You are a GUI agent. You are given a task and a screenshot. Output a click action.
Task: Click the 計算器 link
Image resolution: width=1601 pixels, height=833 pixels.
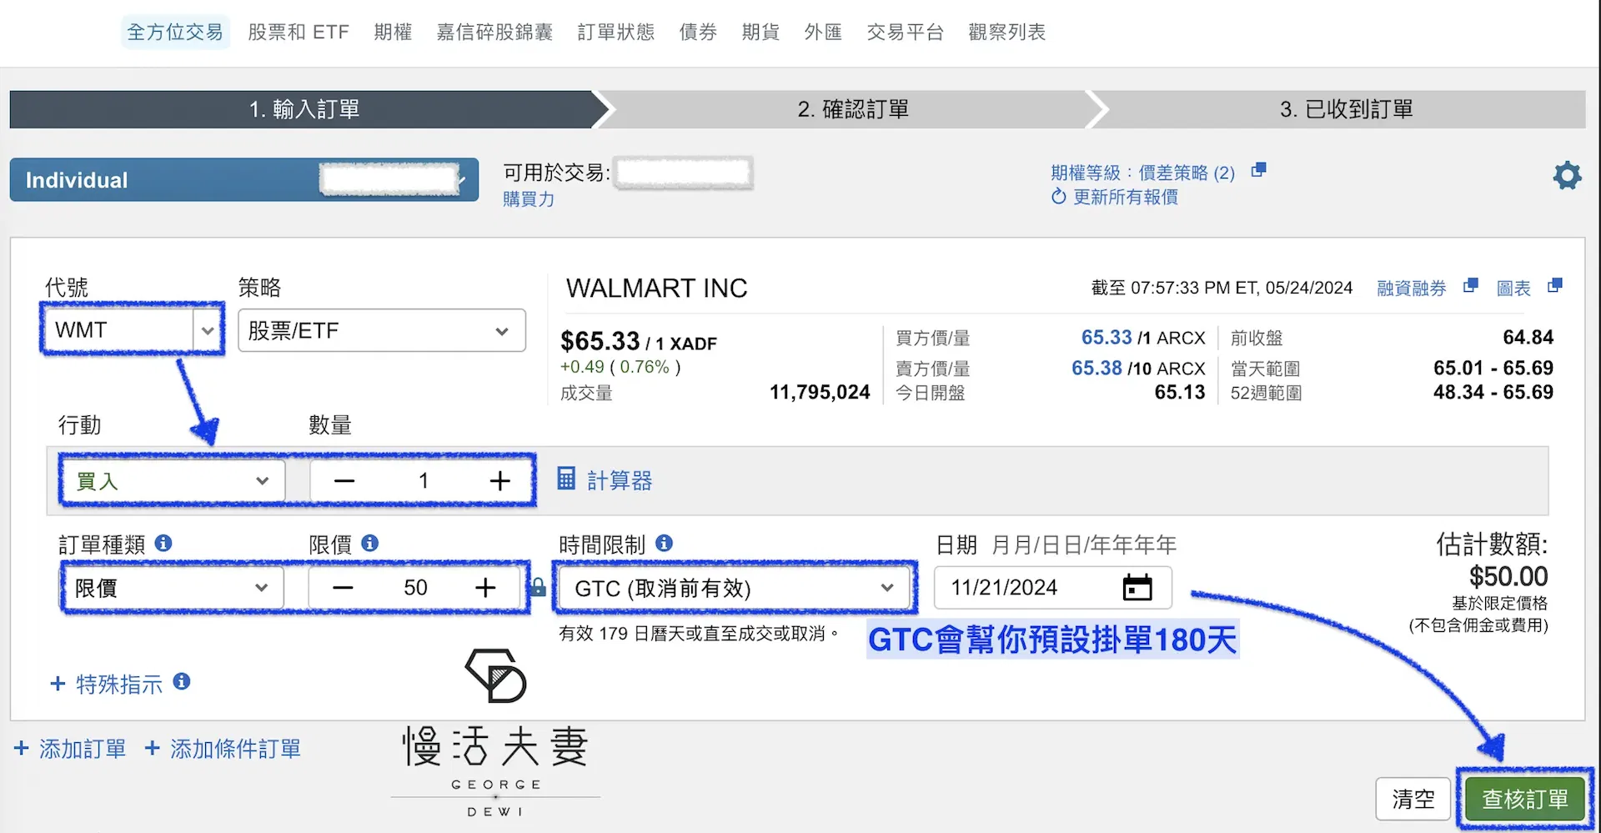click(x=620, y=480)
